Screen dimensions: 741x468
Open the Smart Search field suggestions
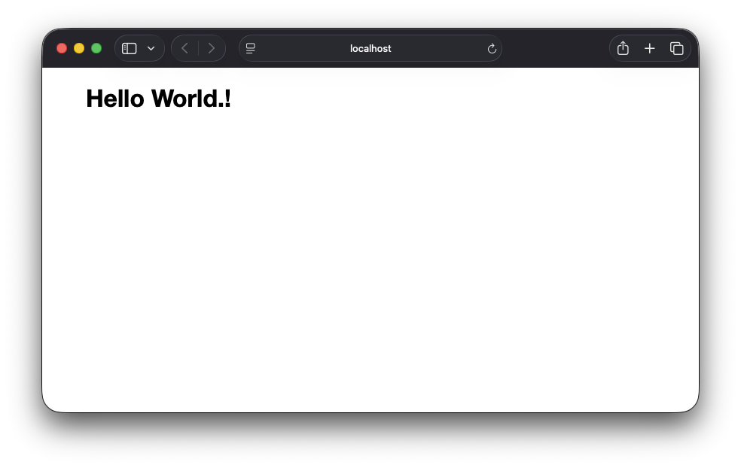[x=370, y=48]
